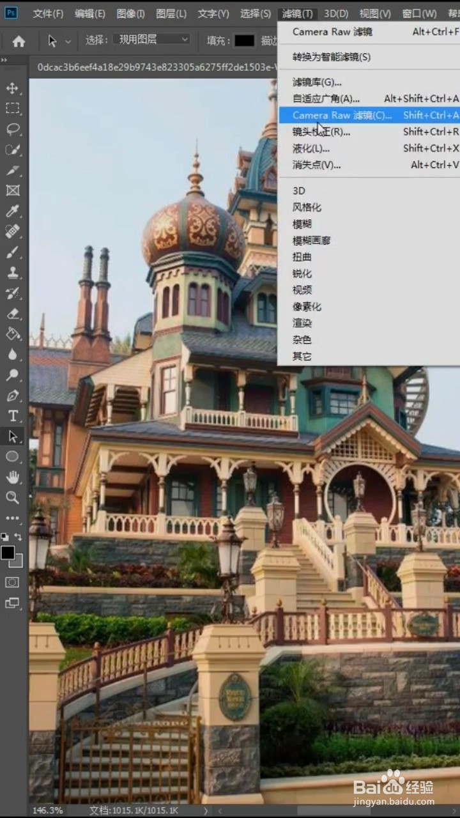Image resolution: width=460 pixels, height=818 pixels.
Task: Open the 视图(V) menu
Action: tap(375, 13)
